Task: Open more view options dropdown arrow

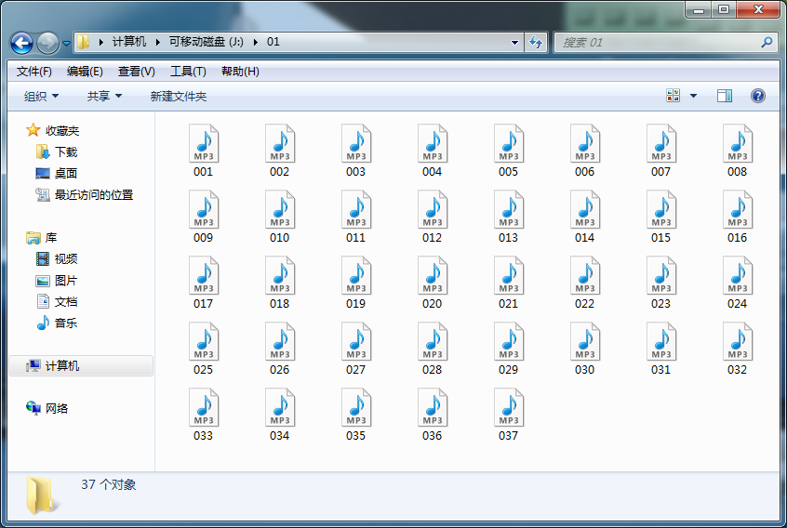Action: tap(694, 96)
